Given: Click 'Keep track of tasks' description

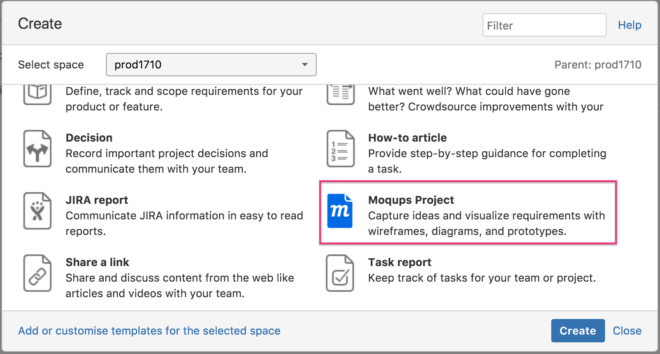Looking at the screenshot, I should (482, 278).
